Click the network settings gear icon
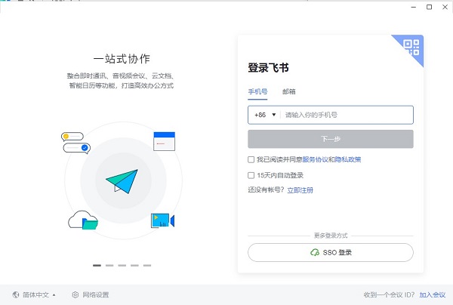453x305 pixels. [x=75, y=294]
